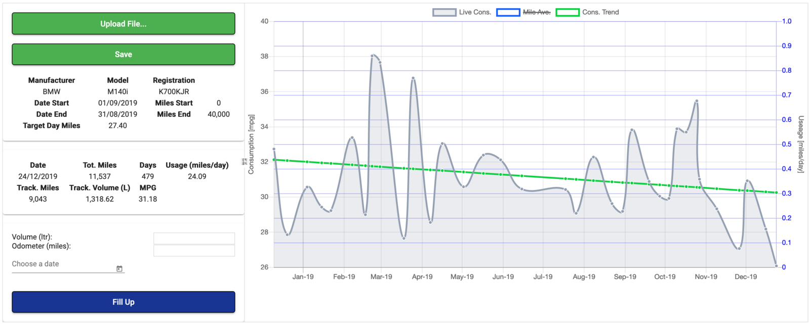This screenshot has height=324, width=810.
Task: Click the Registration value K700KJR
Action: click(174, 91)
